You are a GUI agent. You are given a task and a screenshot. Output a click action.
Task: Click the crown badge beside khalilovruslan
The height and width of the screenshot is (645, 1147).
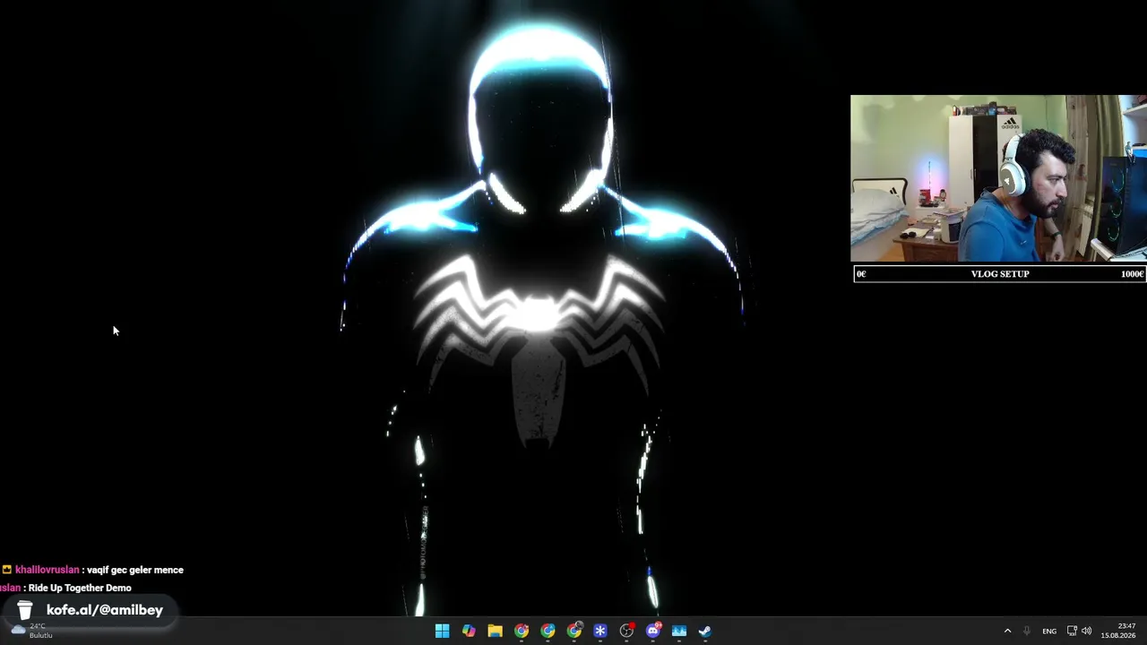point(6,570)
